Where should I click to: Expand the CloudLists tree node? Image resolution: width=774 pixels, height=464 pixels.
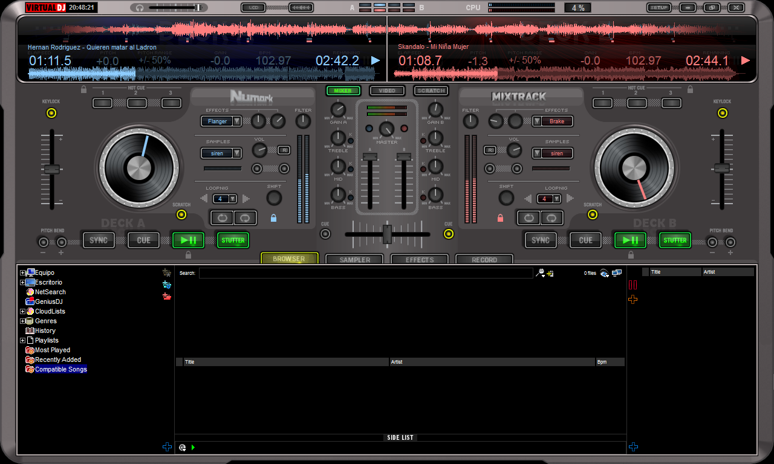pyautogui.click(x=22, y=311)
